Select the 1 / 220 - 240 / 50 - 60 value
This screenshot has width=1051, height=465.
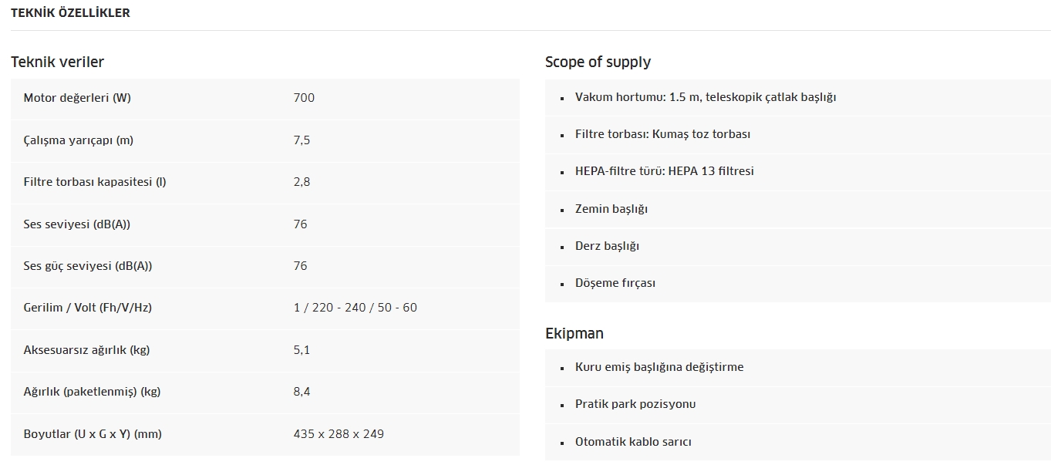click(x=355, y=308)
